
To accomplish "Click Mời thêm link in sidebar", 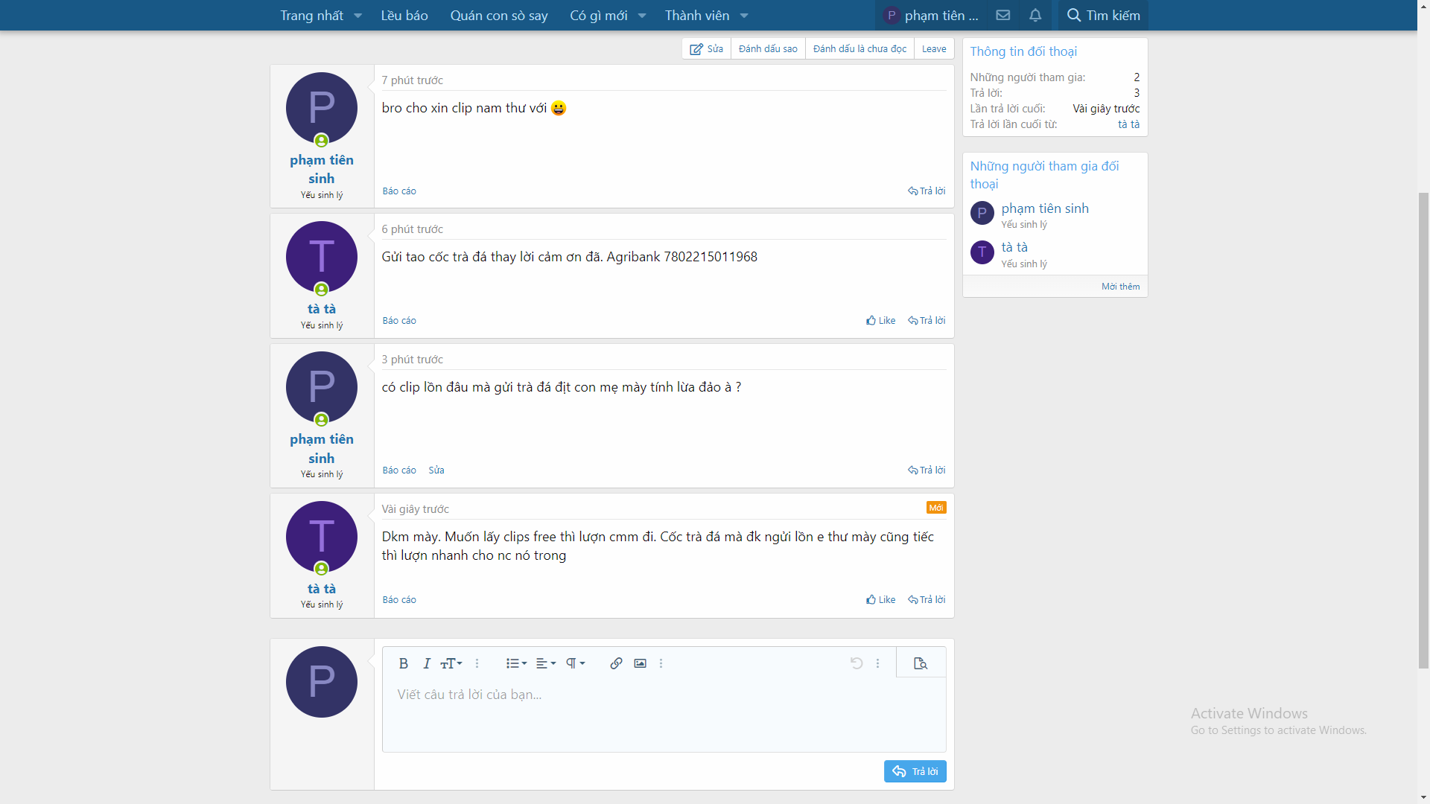I will 1120,287.
